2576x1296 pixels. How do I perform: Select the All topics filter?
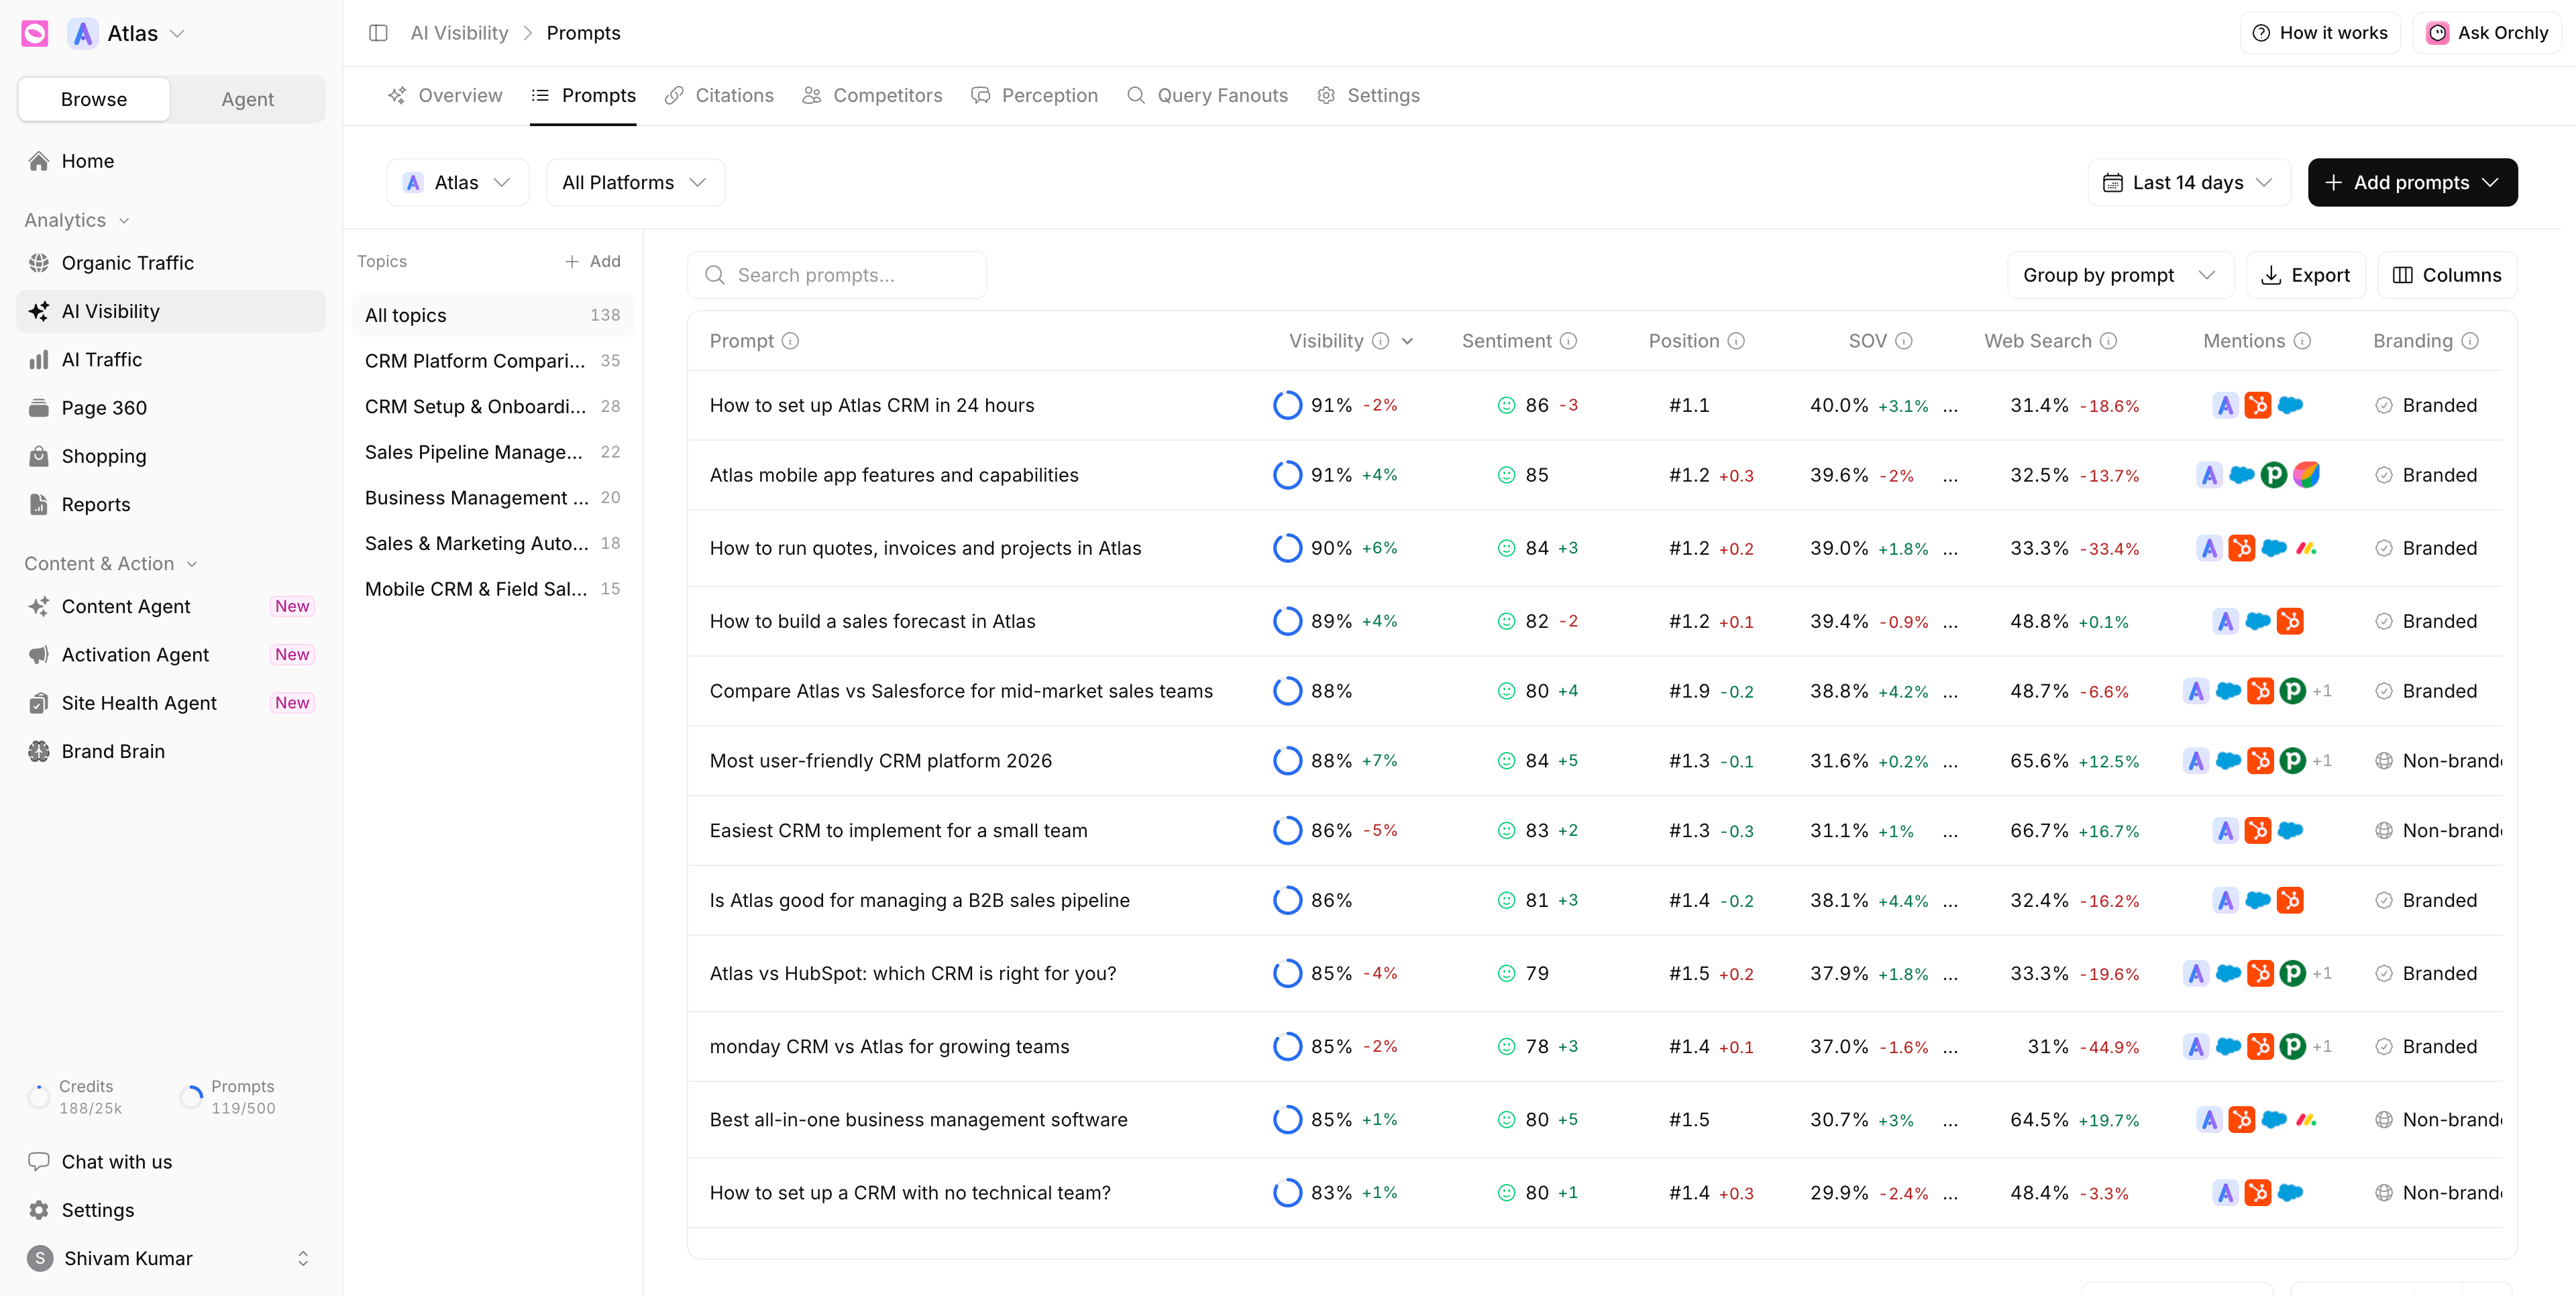click(x=492, y=315)
